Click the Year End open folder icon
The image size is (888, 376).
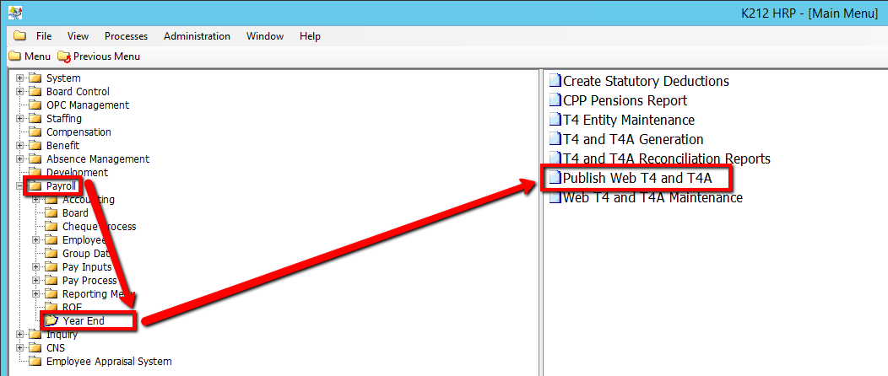51,320
